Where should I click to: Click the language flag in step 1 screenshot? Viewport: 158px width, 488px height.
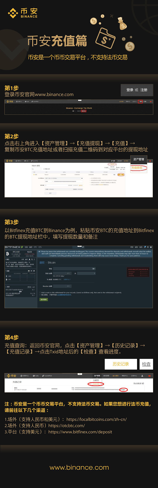click(x=150, y=102)
